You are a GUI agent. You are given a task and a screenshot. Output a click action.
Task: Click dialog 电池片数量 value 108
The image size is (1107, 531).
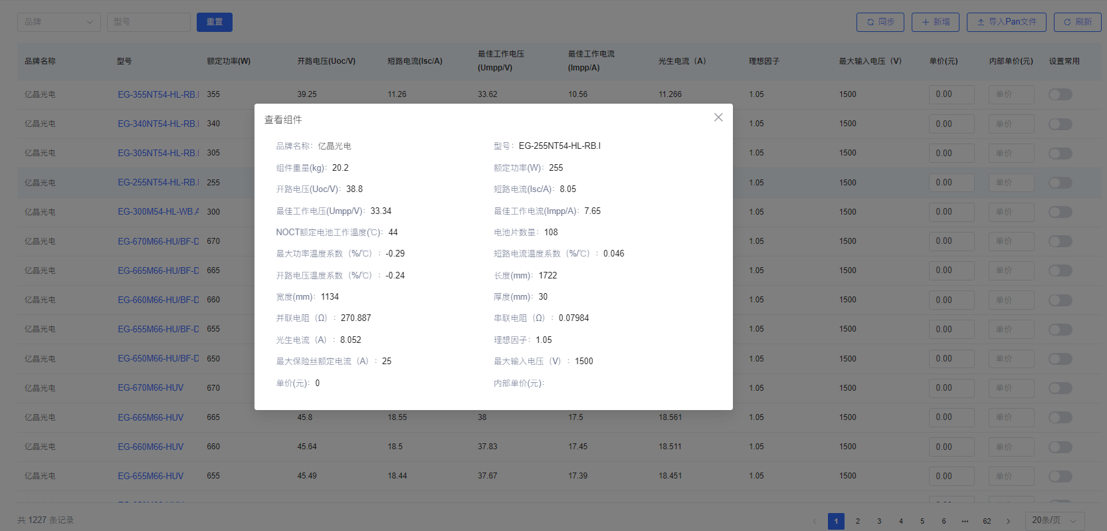[551, 232]
